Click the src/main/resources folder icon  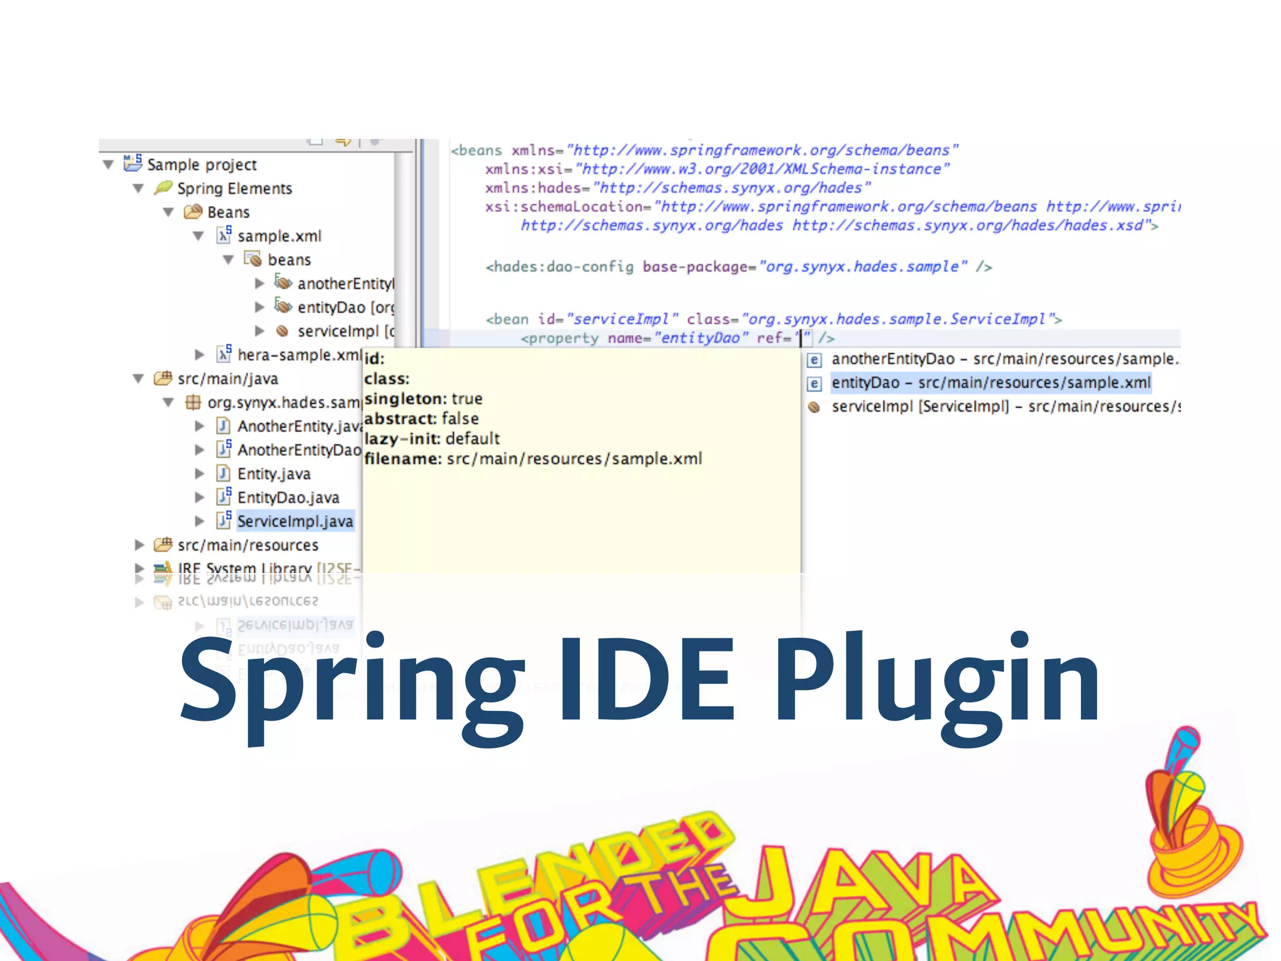click(163, 544)
